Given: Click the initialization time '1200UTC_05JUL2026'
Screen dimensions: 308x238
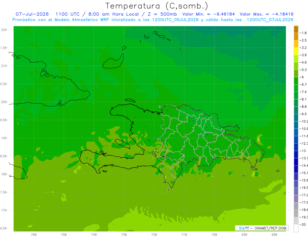Looking at the screenshot, I should [175, 20].
